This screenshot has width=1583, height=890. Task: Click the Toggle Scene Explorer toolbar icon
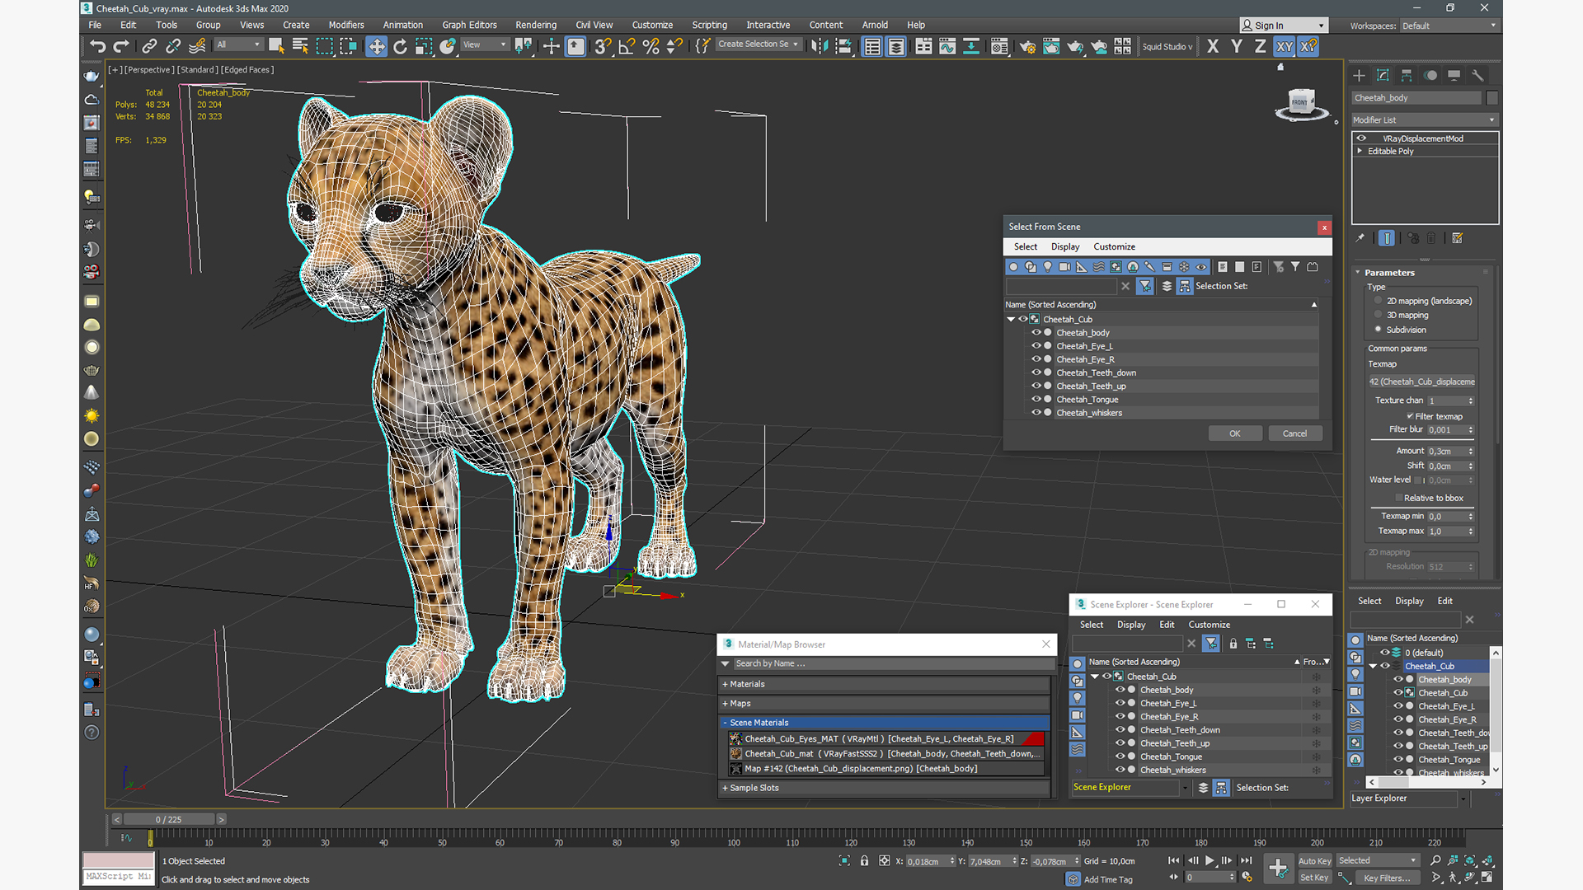(872, 47)
